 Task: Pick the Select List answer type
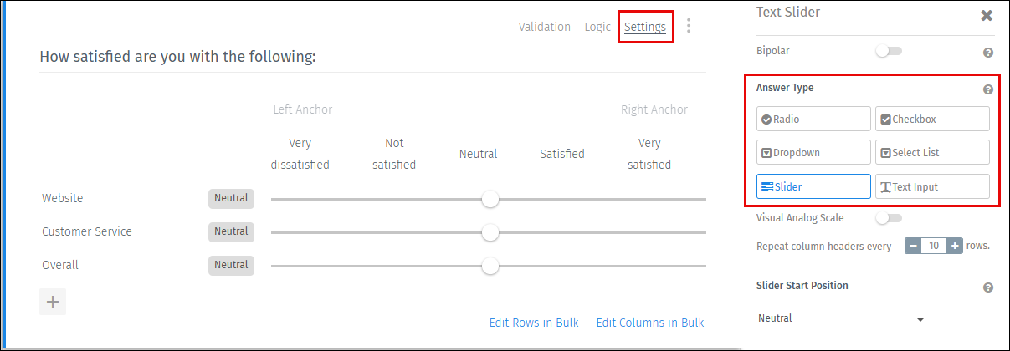point(932,153)
